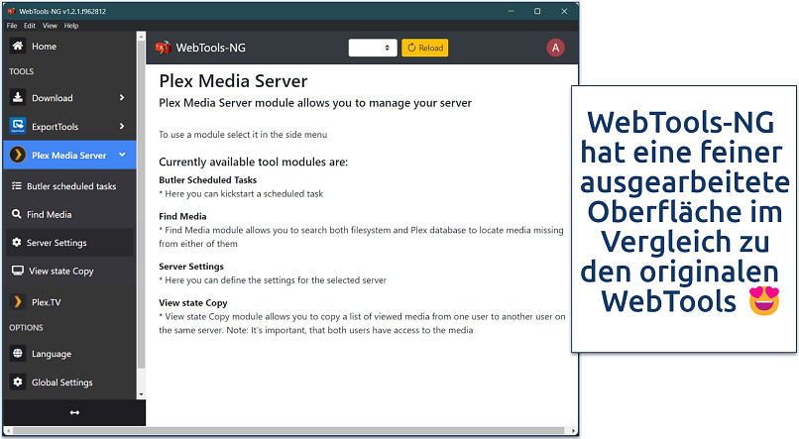Viewport: 799px width, 439px height.
Task: Click the Language globe icon
Action: point(18,354)
